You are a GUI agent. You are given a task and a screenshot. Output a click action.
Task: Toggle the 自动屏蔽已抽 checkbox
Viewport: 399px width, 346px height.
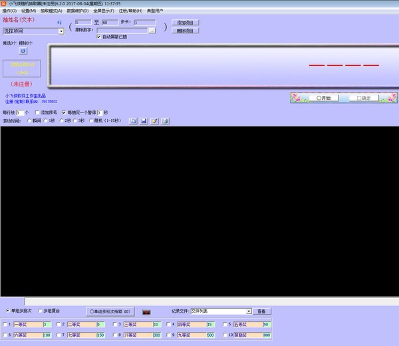(99, 37)
